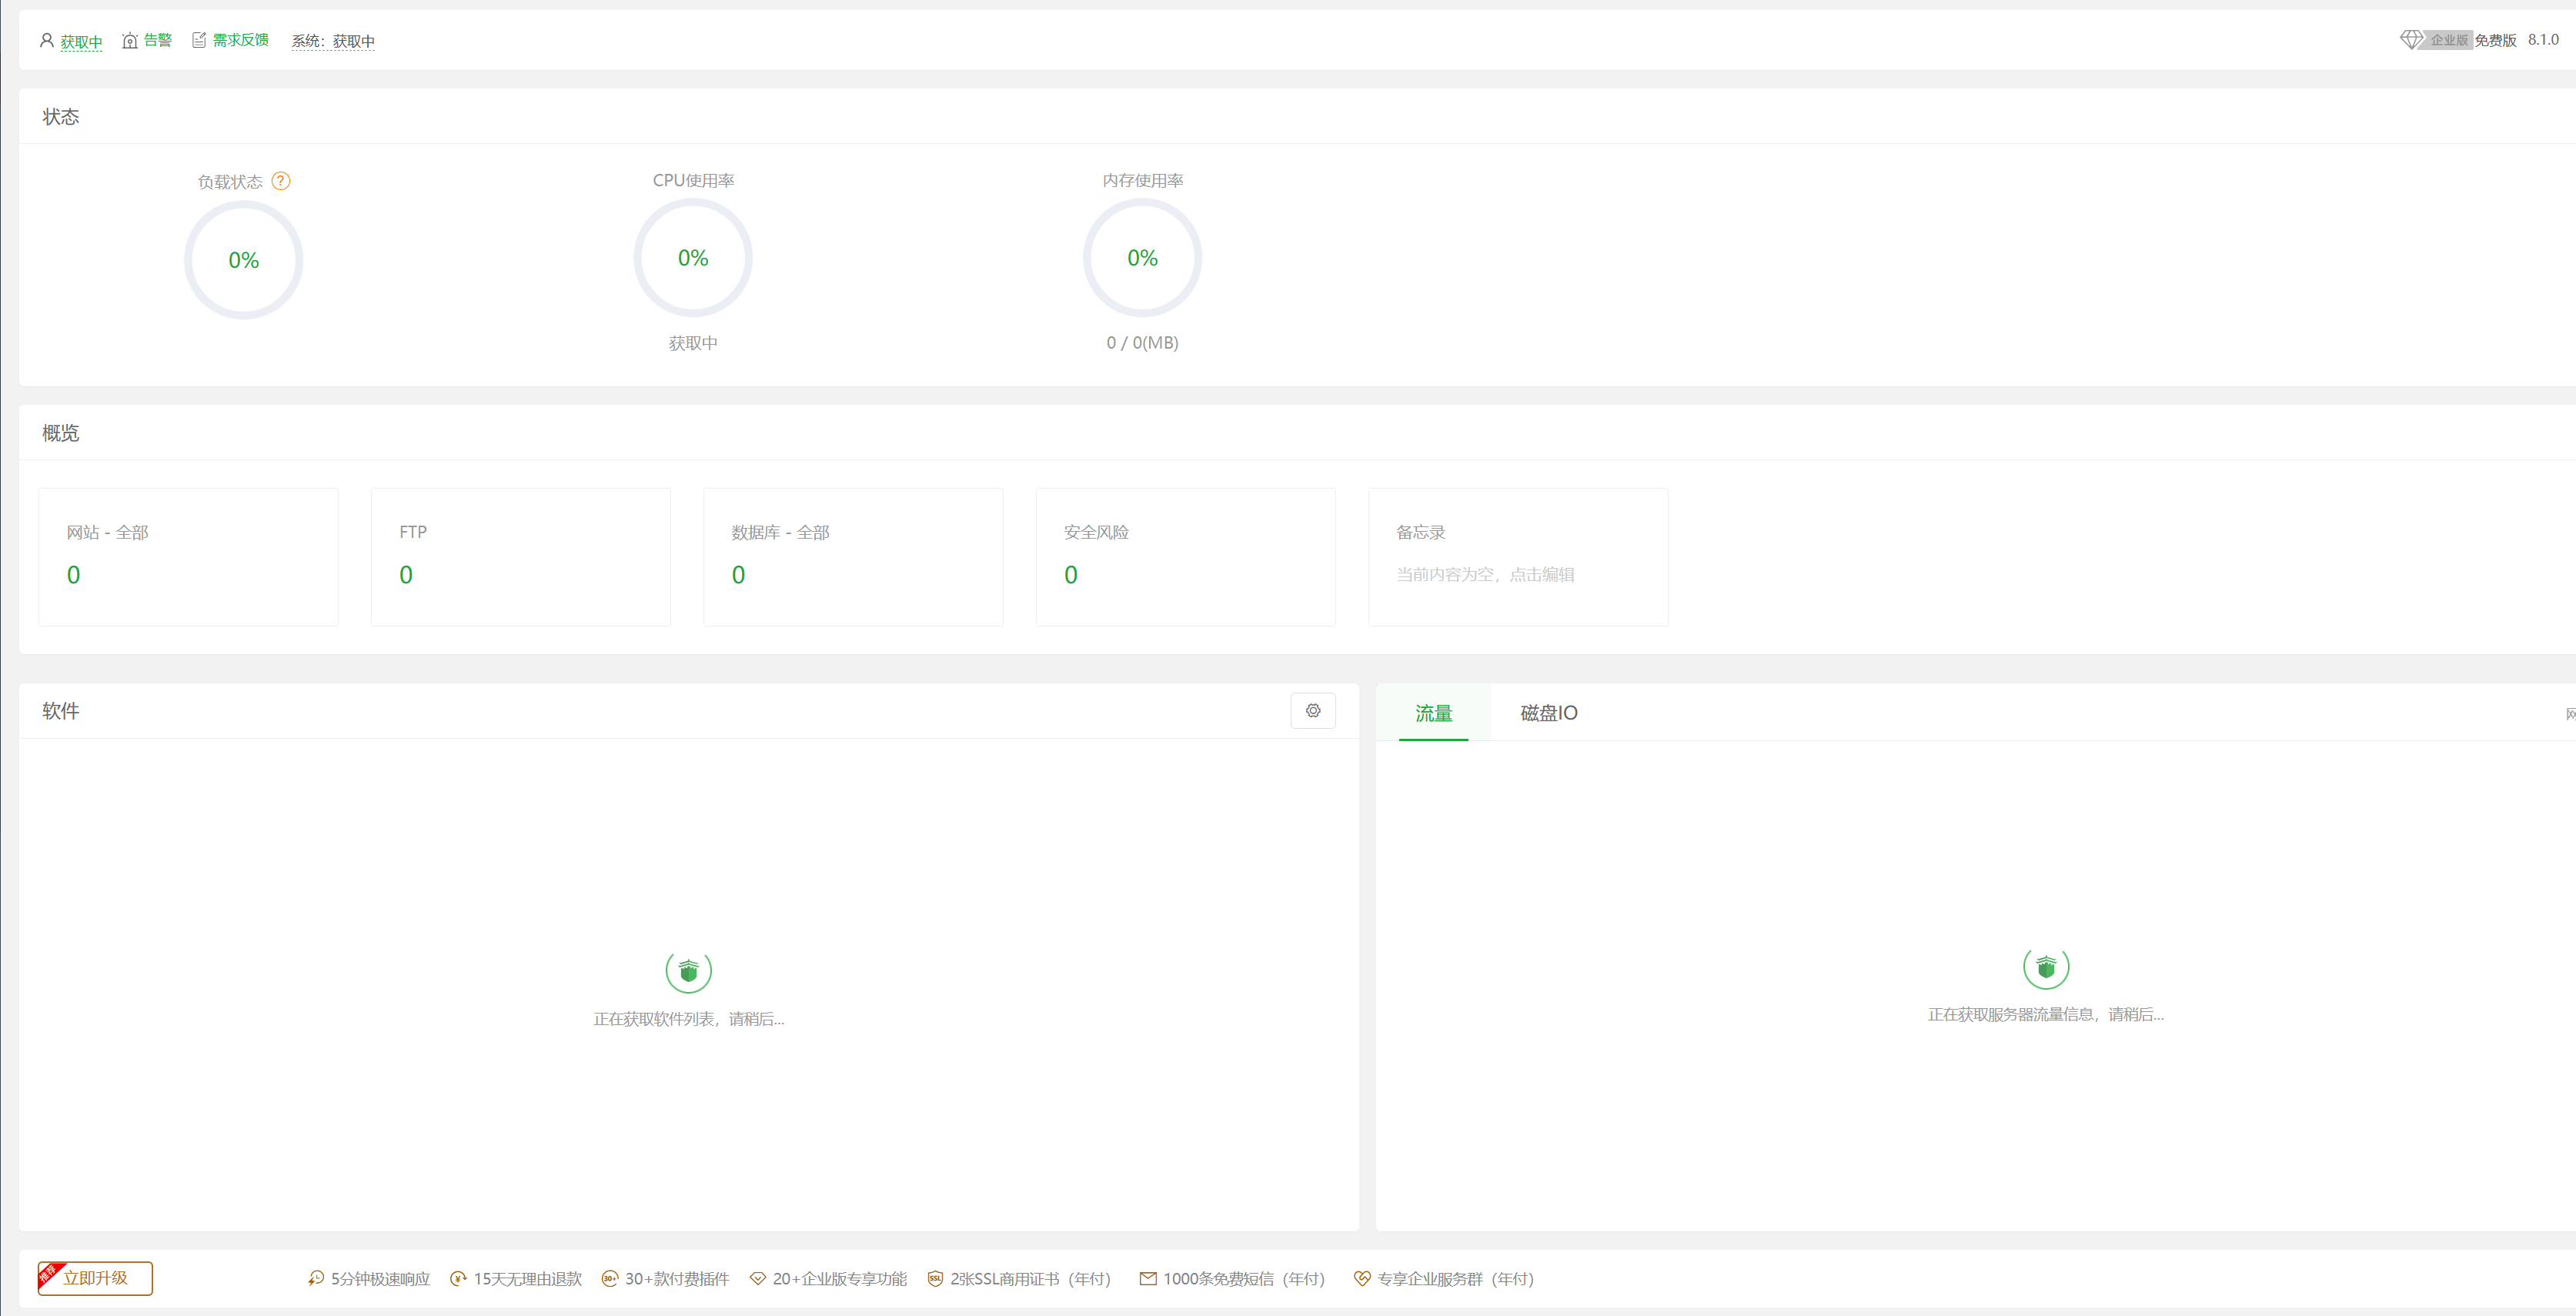Click the 5分钟极速响应 text

[380, 1278]
